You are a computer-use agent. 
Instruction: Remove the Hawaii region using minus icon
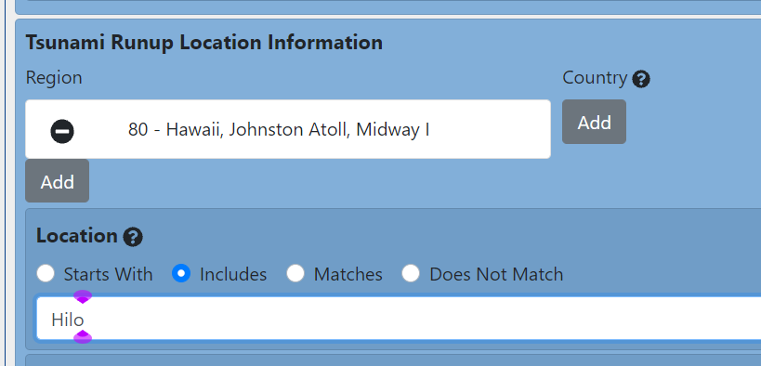tap(62, 131)
